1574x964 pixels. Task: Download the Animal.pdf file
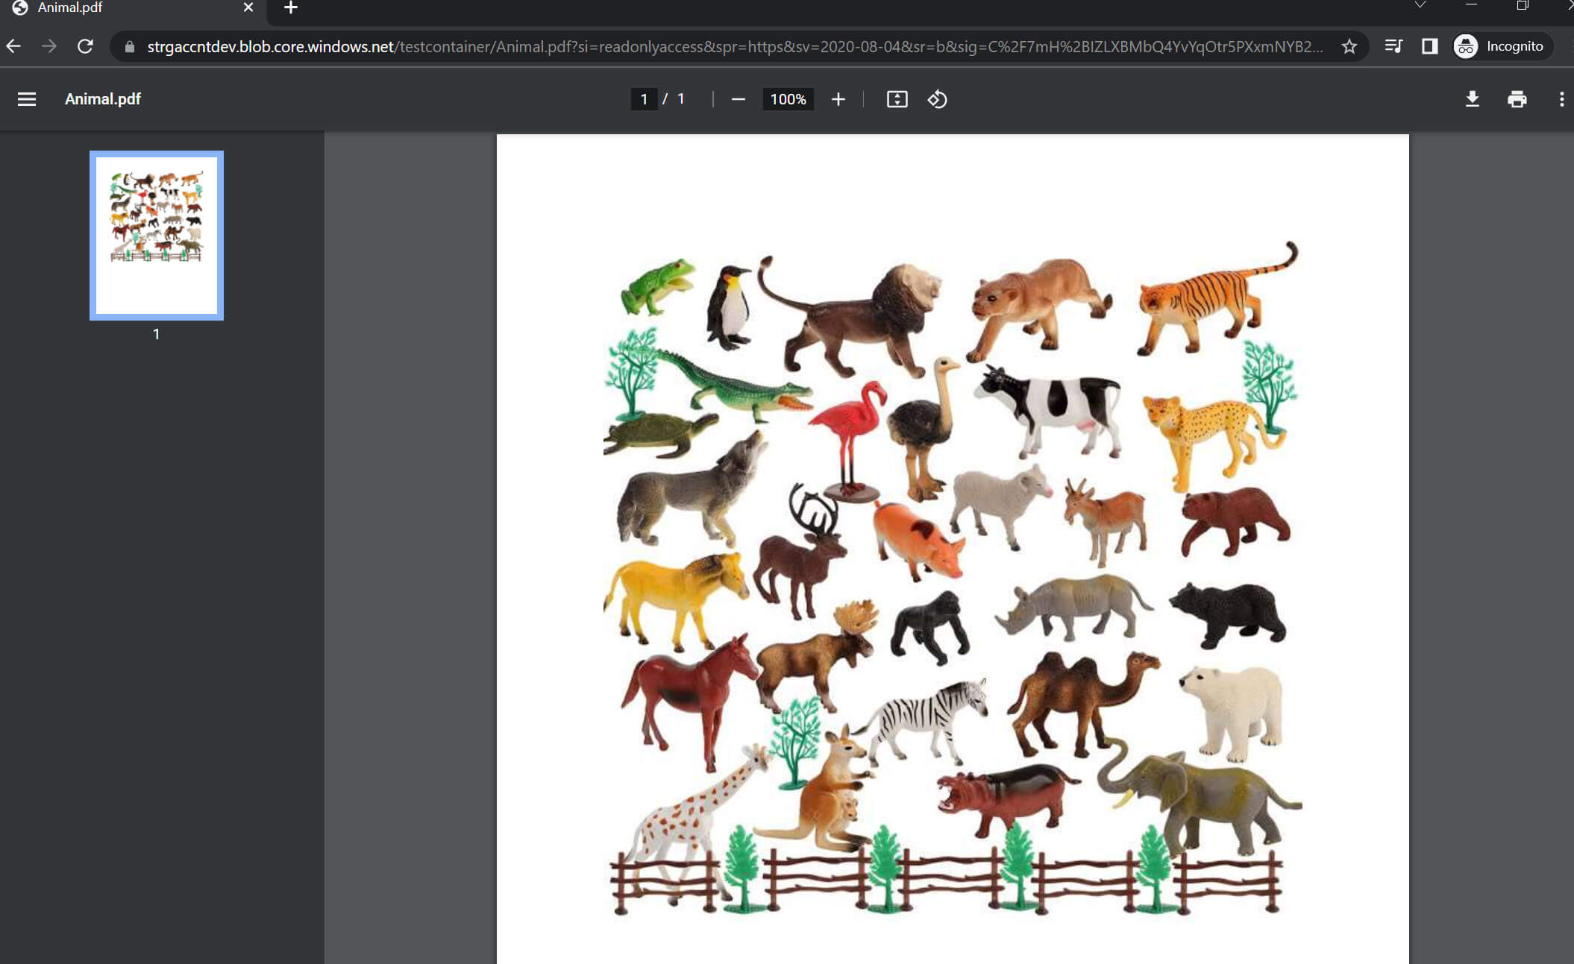tap(1472, 99)
